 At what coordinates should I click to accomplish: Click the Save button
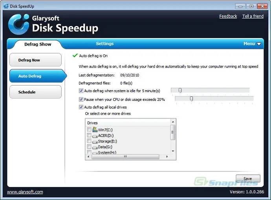click(x=248, y=178)
